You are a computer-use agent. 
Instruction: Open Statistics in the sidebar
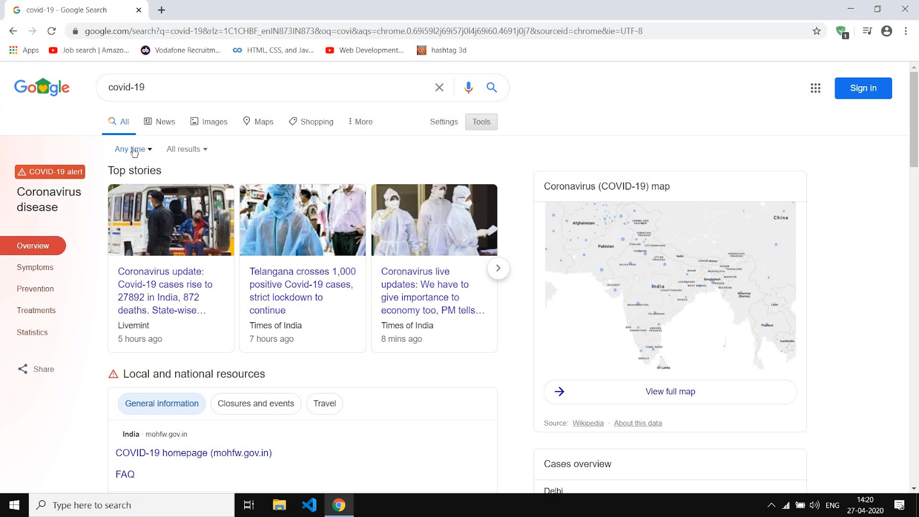pyautogui.click(x=32, y=332)
